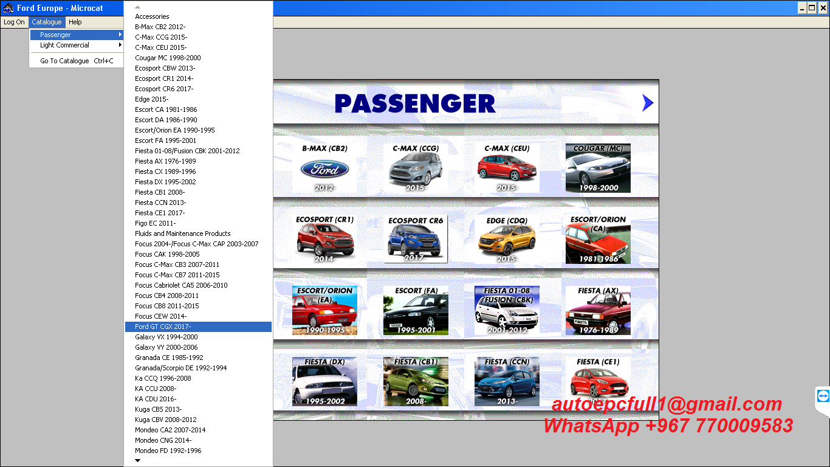Expand the Passenger submenu entry
The width and height of the screenshot is (830, 467).
coord(77,35)
